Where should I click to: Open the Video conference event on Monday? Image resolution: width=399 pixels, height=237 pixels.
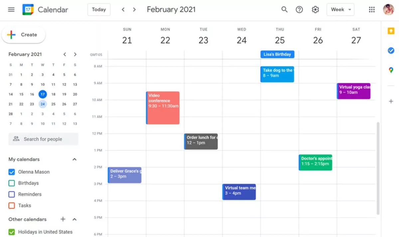coord(163,107)
